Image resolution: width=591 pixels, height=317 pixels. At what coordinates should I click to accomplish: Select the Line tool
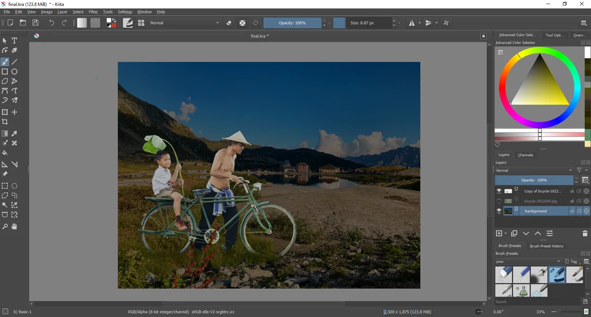pyautogui.click(x=14, y=62)
